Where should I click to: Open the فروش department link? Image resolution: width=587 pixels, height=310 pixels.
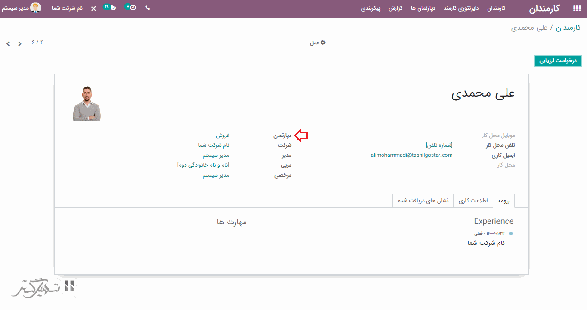click(x=222, y=136)
